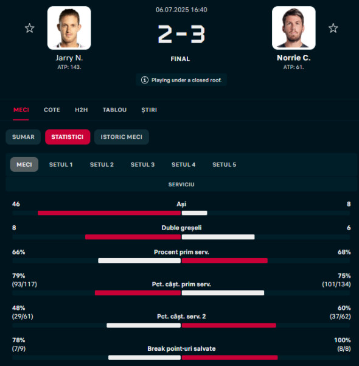Select the STATISTICI button
This screenshot has height=366, width=359.
[x=68, y=137]
